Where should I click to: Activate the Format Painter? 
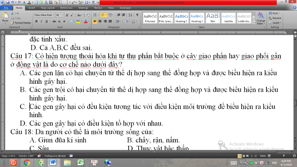pyautogui.click(x=21, y=23)
